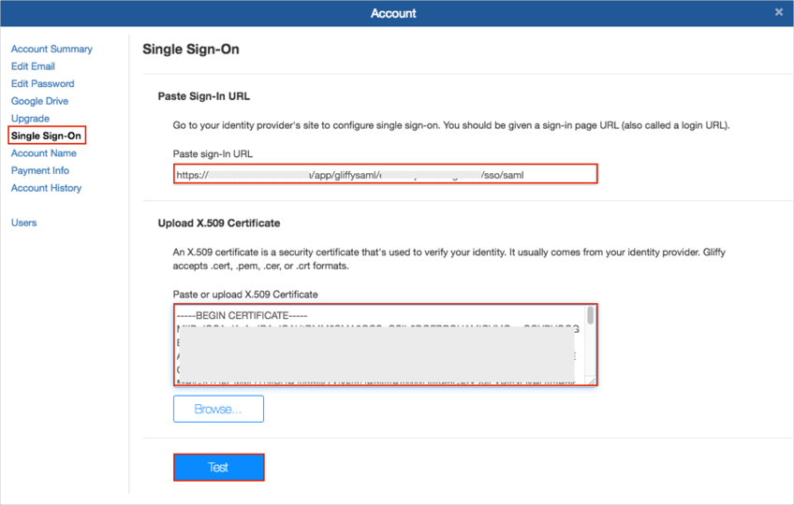Click the certificate text area resize grip

(591, 380)
